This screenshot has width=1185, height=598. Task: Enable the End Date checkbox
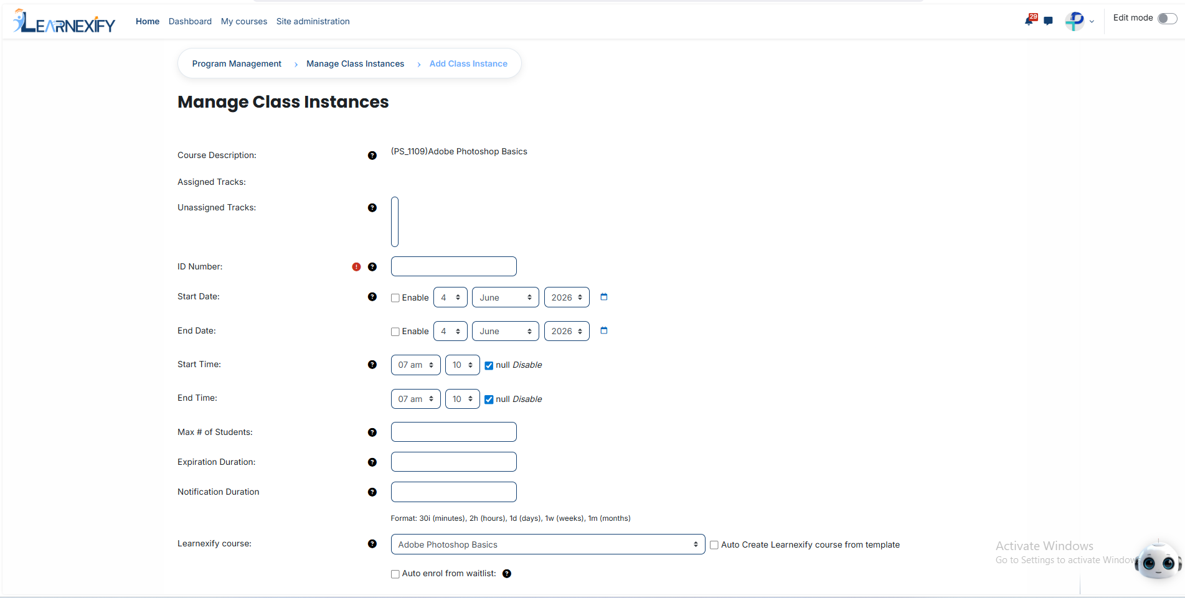click(x=395, y=332)
